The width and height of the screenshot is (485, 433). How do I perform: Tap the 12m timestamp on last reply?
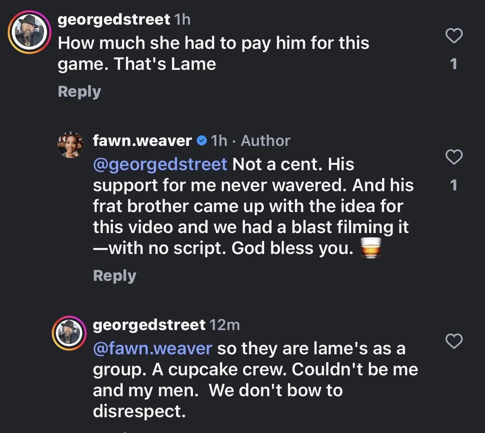click(x=224, y=325)
